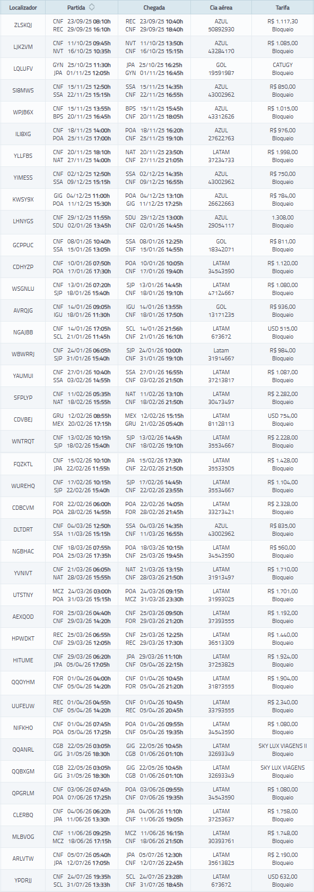Open booking locator NGAJBB
314x892 pixels.
click(x=23, y=333)
